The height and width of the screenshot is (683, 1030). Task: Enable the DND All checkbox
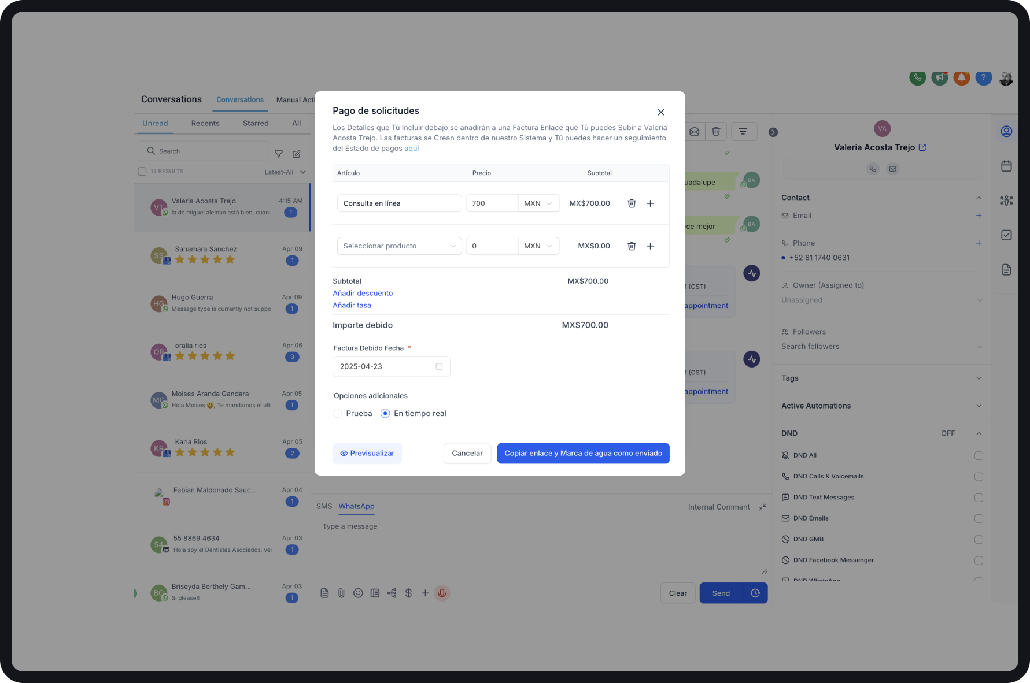point(979,456)
